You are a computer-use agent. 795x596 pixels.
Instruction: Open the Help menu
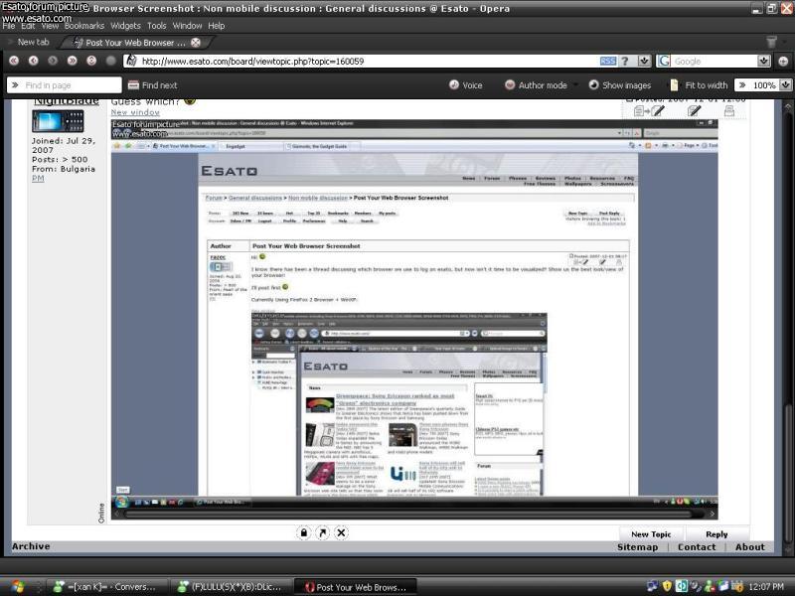coord(216,26)
